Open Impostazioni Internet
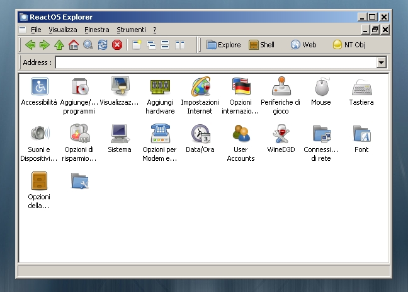 [x=200, y=96]
